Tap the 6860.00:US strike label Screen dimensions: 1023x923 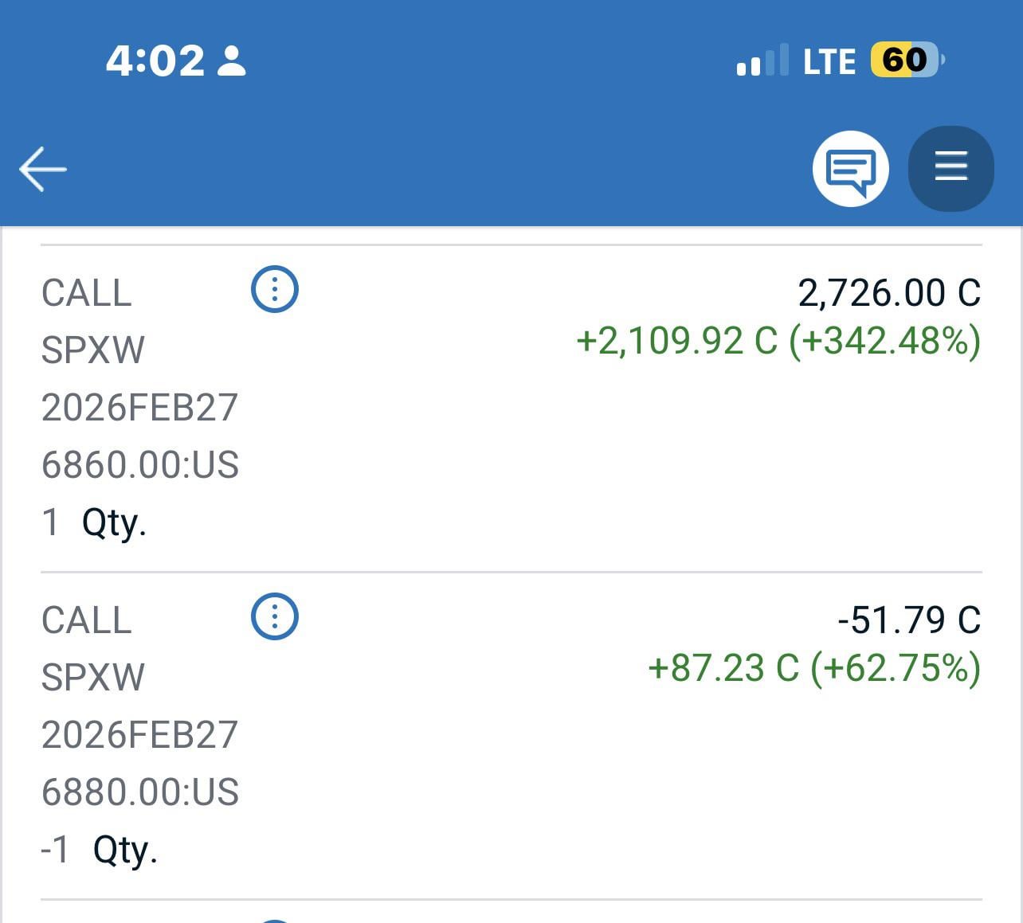click(140, 465)
